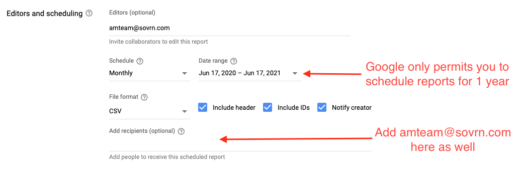Toggle the Notify creator checkbox
This screenshot has height=185, width=519.
[x=322, y=107]
